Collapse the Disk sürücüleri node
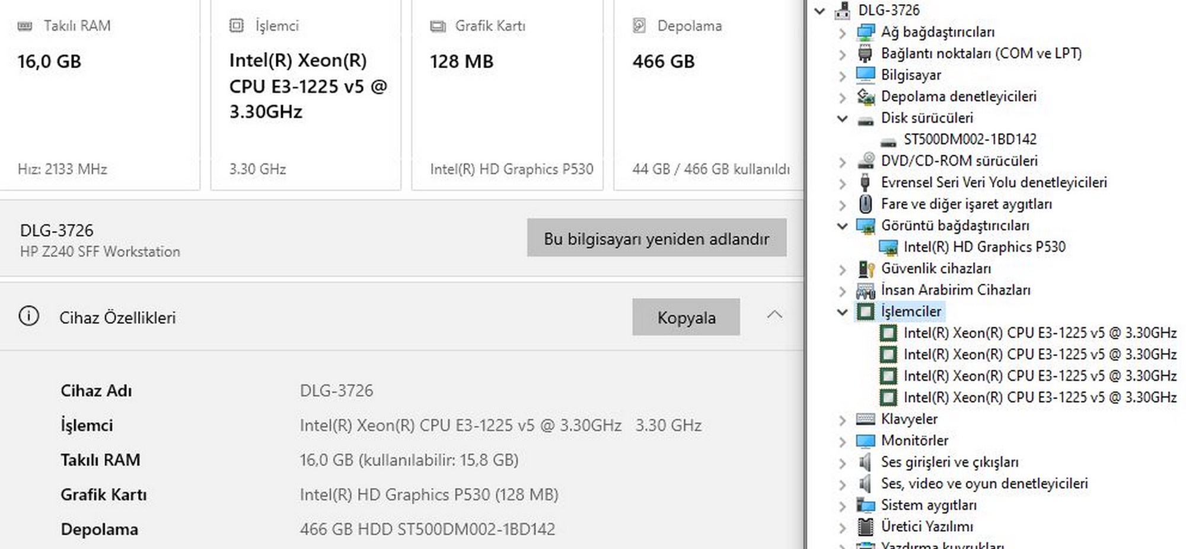 tap(842, 118)
